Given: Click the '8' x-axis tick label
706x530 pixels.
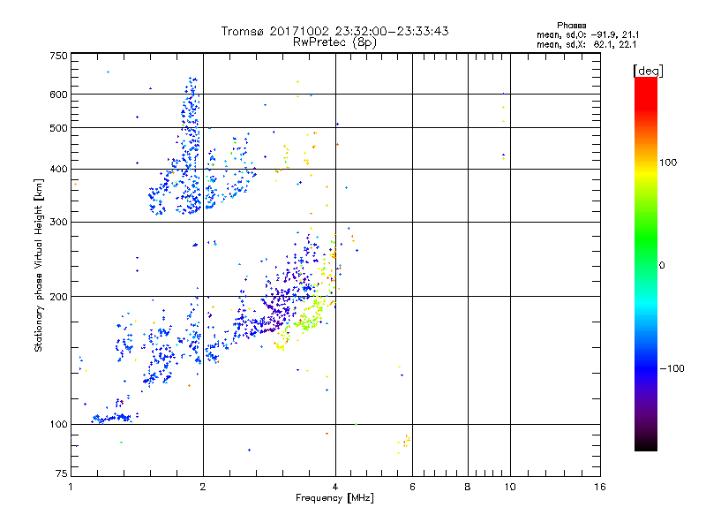Looking at the screenshot, I should tap(468, 487).
